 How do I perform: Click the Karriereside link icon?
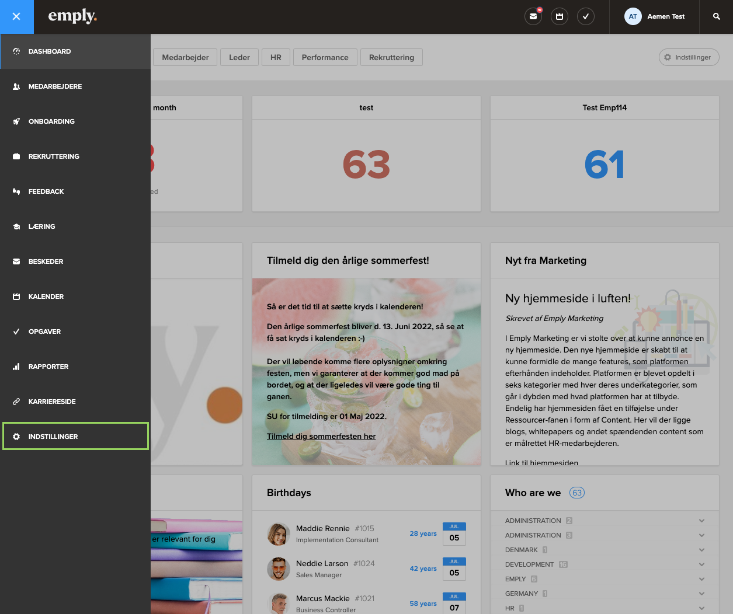(x=16, y=402)
